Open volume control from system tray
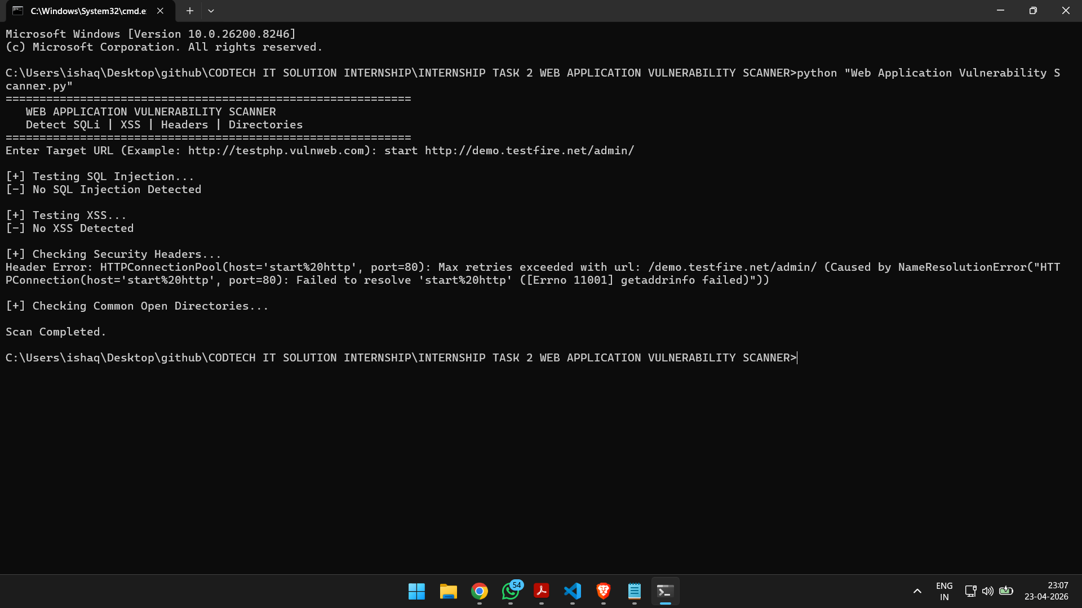Viewport: 1082px width, 608px height. [x=988, y=591]
